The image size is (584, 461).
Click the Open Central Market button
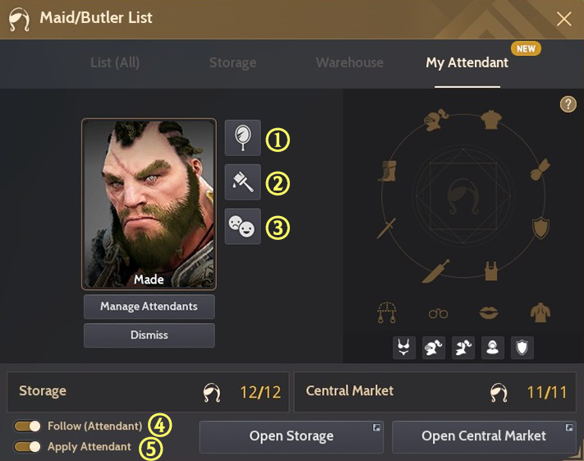coord(484,436)
